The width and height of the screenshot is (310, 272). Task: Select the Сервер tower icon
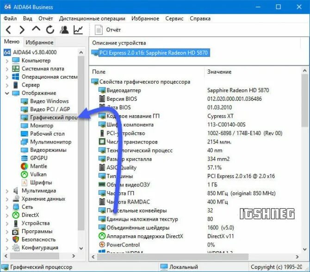tap(16, 85)
